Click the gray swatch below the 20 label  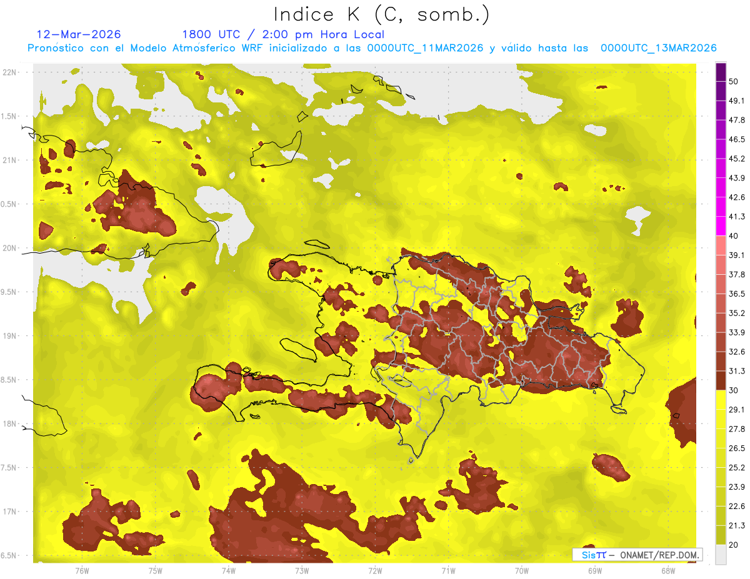[x=721, y=555]
